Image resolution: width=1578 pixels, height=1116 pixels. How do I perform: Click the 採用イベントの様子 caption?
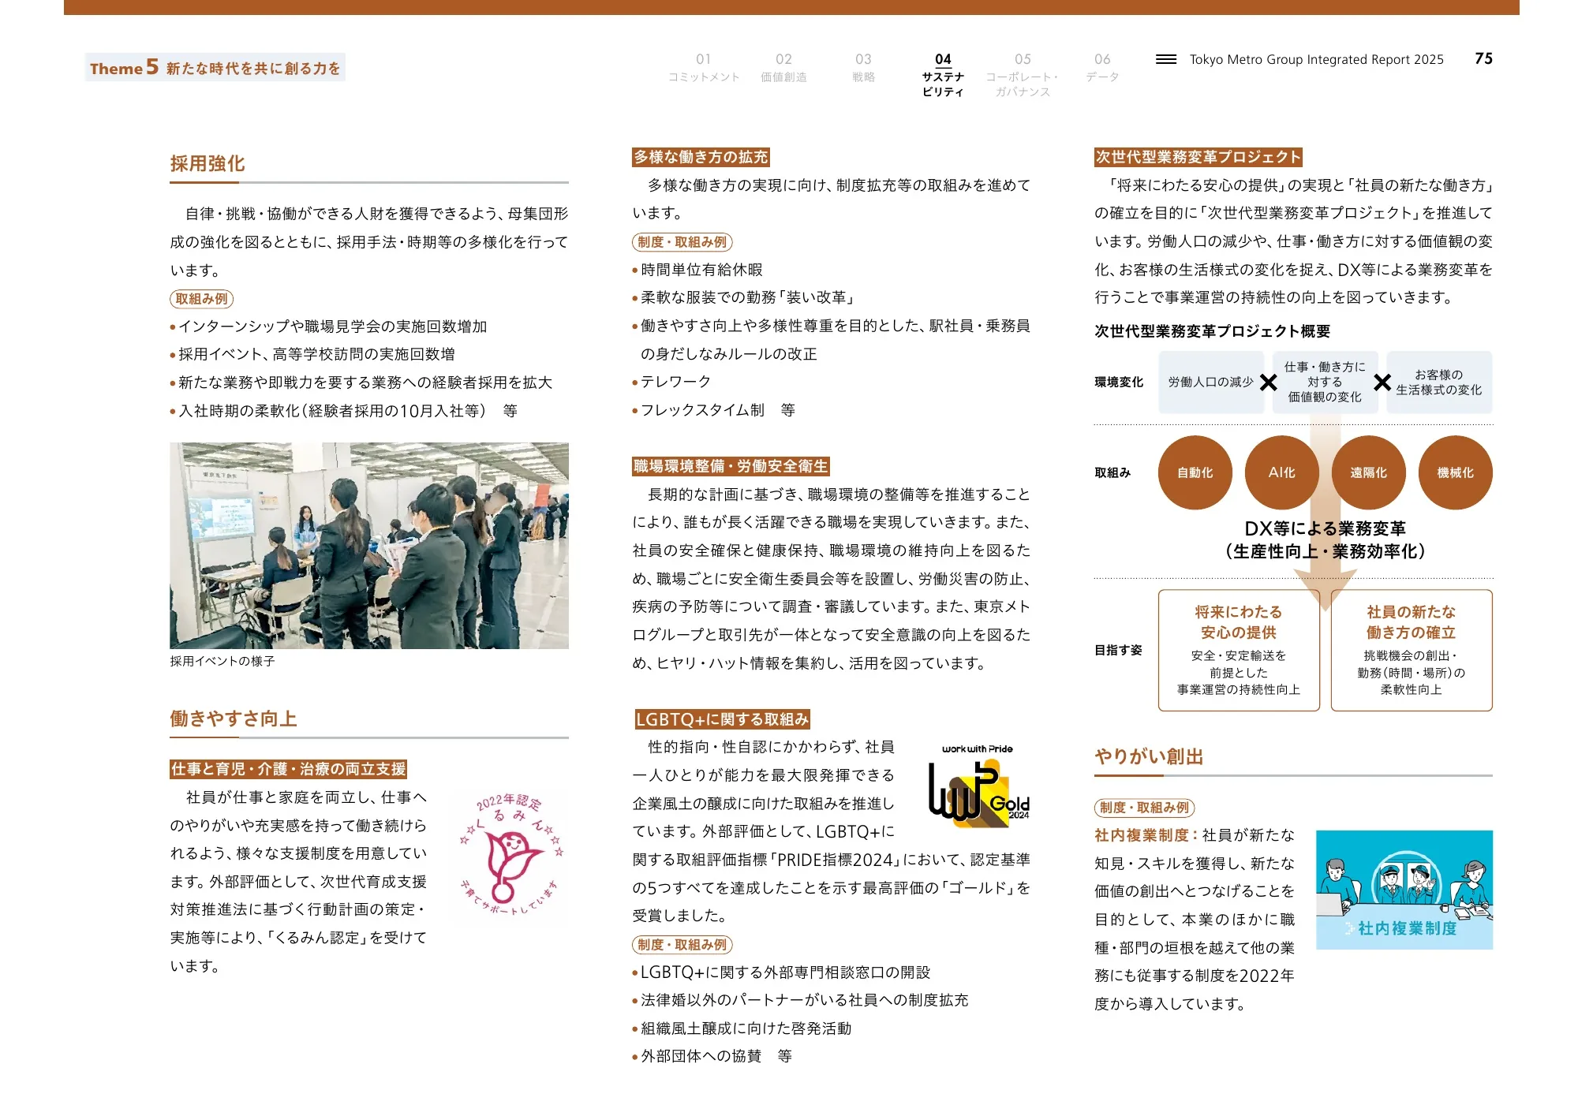[222, 661]
